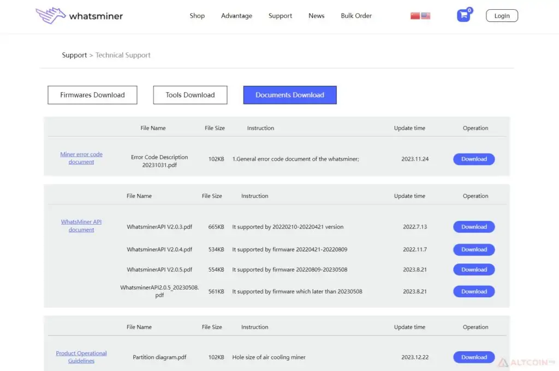This screenshot has width=559, height=371.
Task: Select the Documents Download tab
Action: click(290, 95)
